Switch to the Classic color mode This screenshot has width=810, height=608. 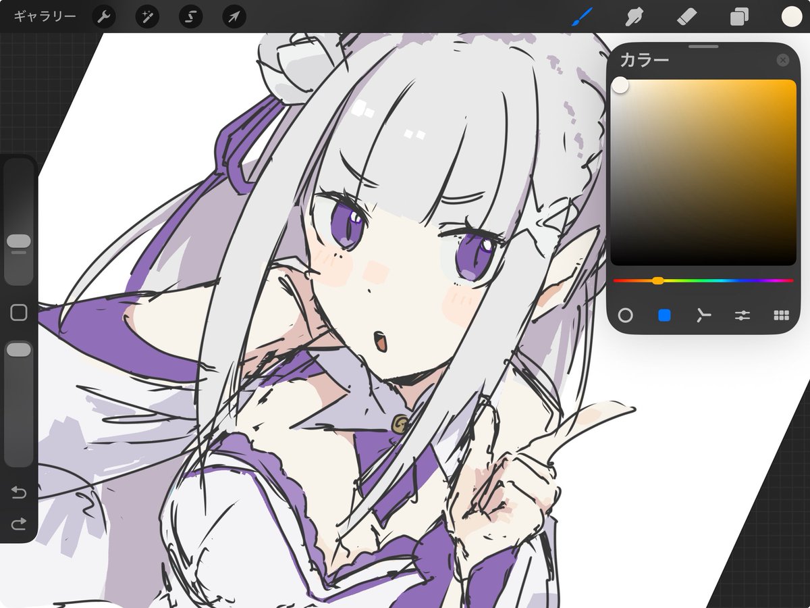click(x=664, y=315)
